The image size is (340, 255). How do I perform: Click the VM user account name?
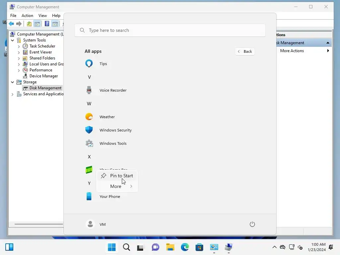(103, 224)
